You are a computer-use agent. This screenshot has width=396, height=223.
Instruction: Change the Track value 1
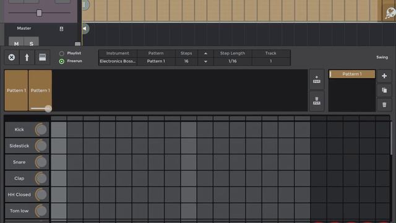click(x=271, y=61)
